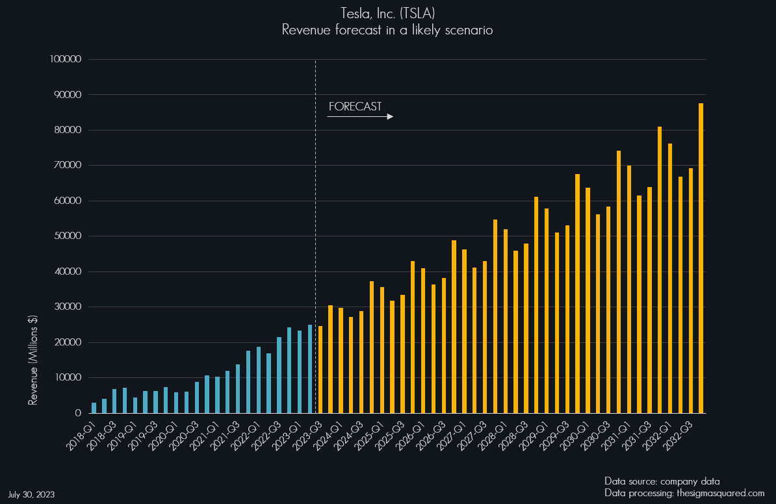Image resolution: width=776 pixels, height=504 pixels.
Task: Select the 2022-Q3 x-axis label
Action: tap(266, 435)
